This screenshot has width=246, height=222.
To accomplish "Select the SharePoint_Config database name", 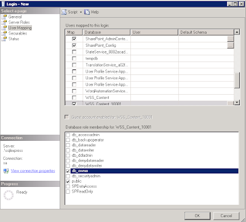I will click(101, 46).
